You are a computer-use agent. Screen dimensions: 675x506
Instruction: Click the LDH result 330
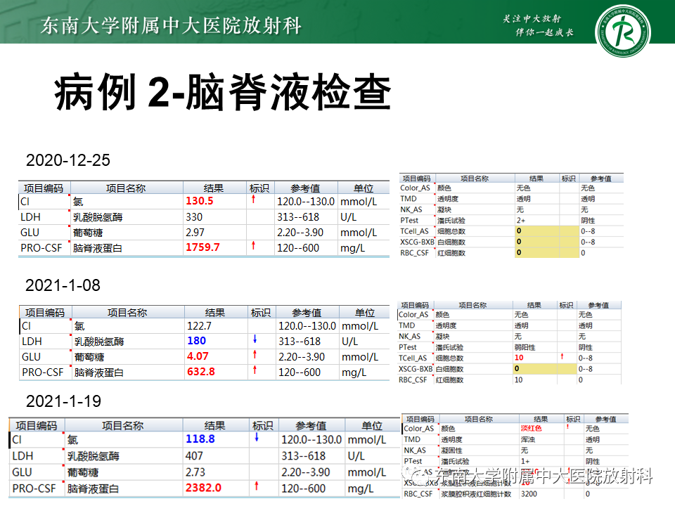coord(194,217)
